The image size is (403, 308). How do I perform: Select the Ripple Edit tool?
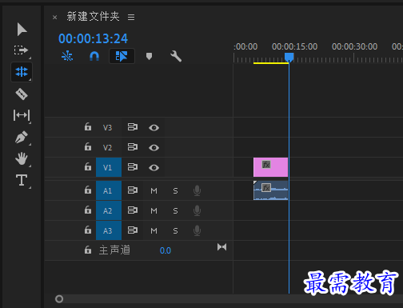[22, 72]
